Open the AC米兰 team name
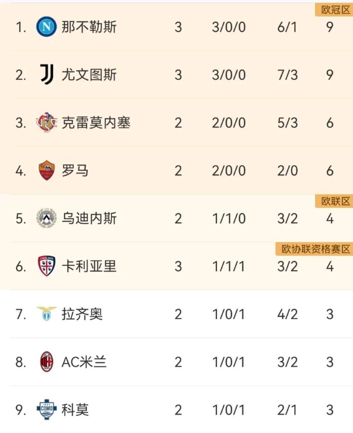The height and width of the screenshot is (433, 353). [x=84, y=362]
